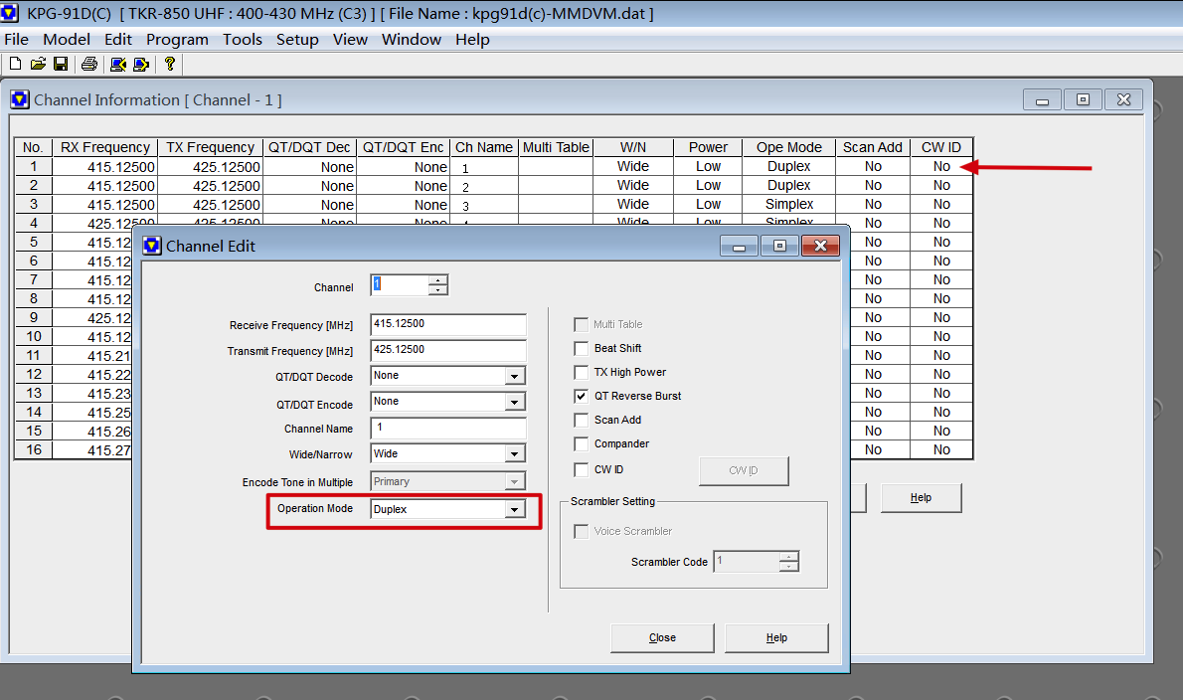Print the data using the printer icon

pos(89,64)
